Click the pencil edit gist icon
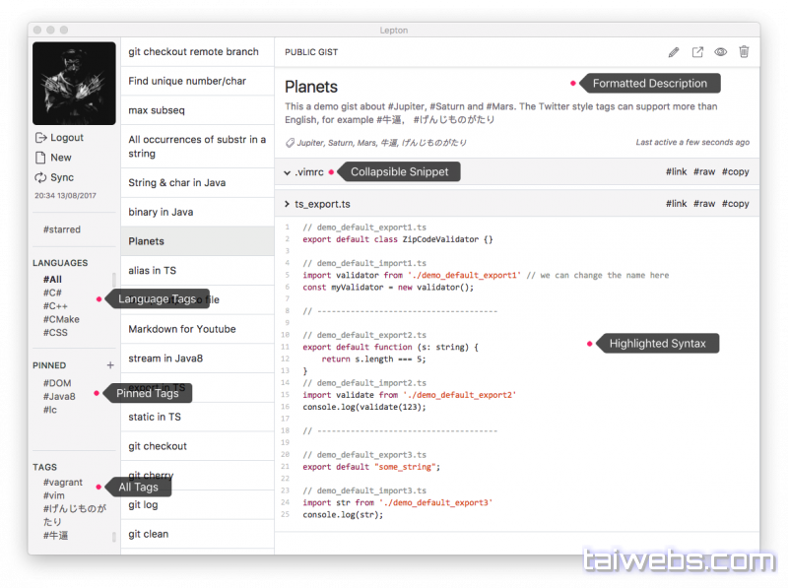Image resolution: width=788 pixels, height=588 pixels. pos(674,52)
